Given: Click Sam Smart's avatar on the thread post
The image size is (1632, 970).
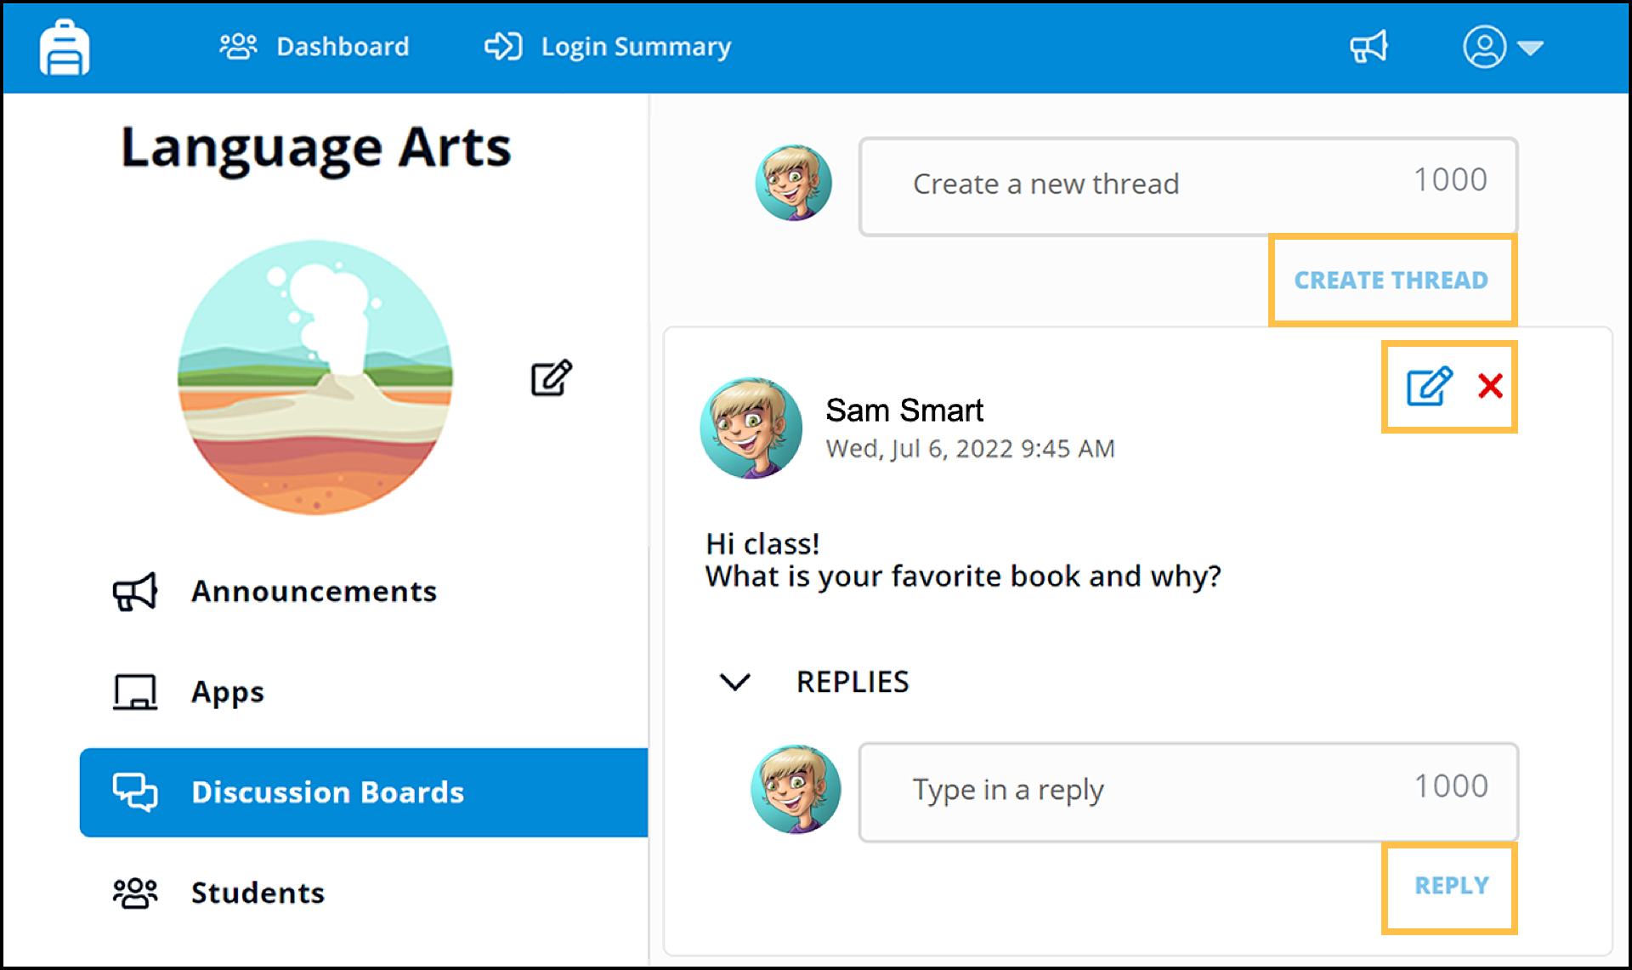Looking at the screenshot, I should click(x=751, y=428).
